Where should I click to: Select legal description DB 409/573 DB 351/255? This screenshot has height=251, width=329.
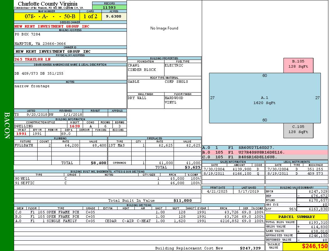(39, 73)
